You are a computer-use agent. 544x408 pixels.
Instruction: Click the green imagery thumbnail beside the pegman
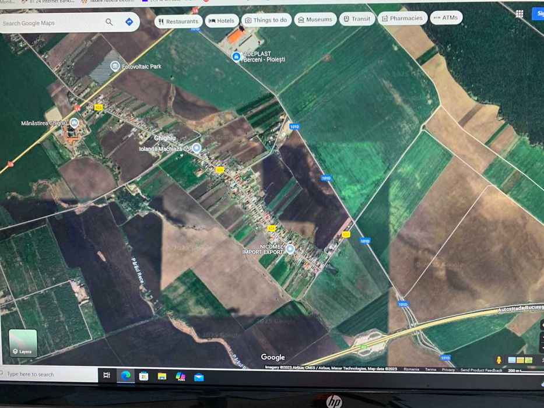tap(528, 360)
